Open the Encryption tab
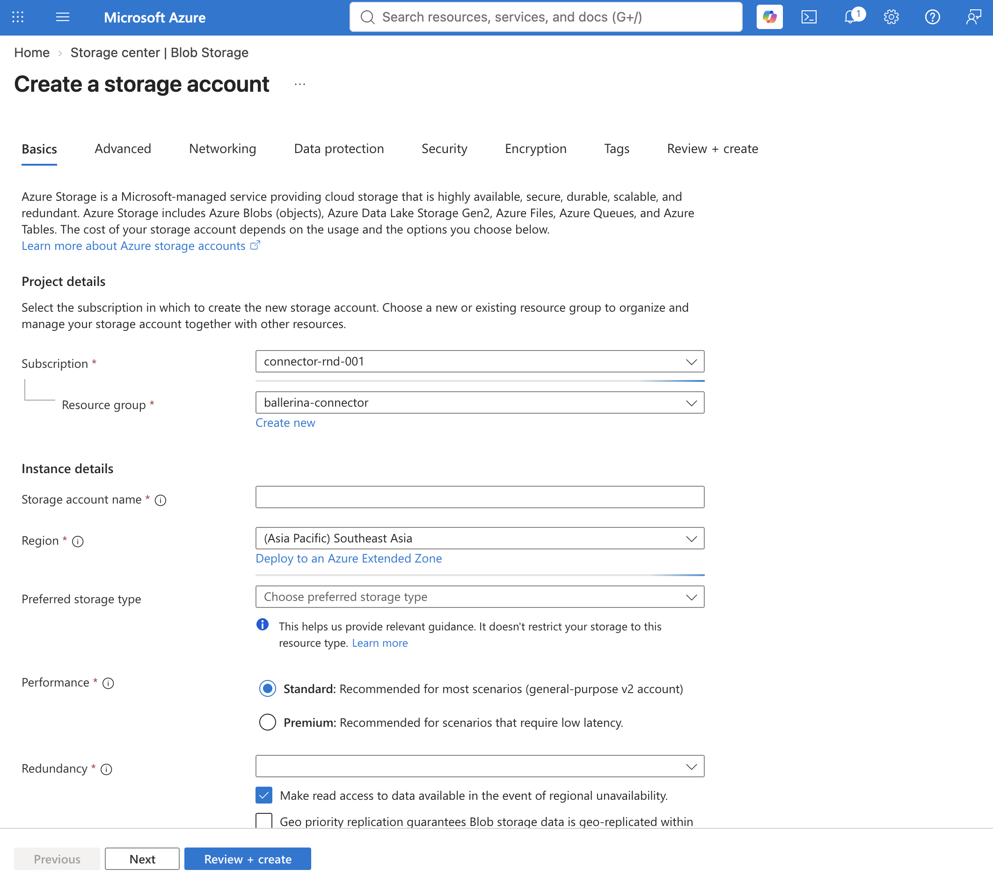 (x=536, y=149)
